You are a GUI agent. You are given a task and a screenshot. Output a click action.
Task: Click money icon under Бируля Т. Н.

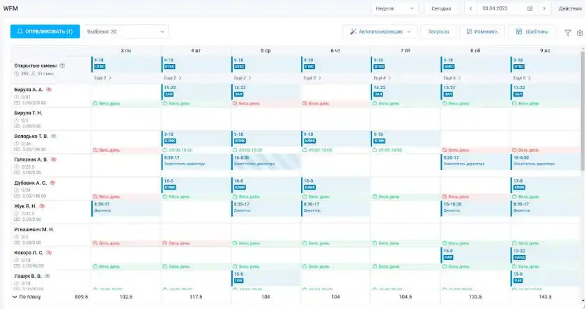click(17, 126)
